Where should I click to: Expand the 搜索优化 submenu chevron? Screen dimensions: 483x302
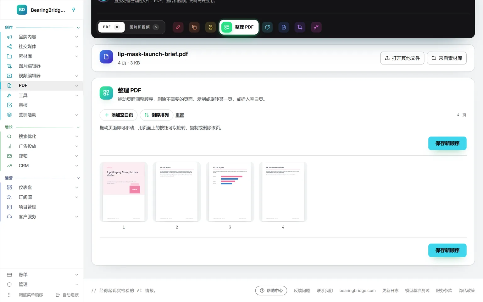click(77, 137)
